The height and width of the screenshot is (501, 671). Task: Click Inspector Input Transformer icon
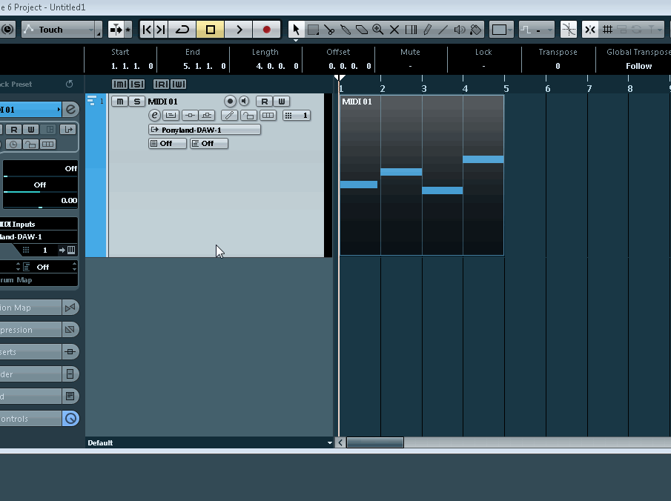(x=67, y=130)
